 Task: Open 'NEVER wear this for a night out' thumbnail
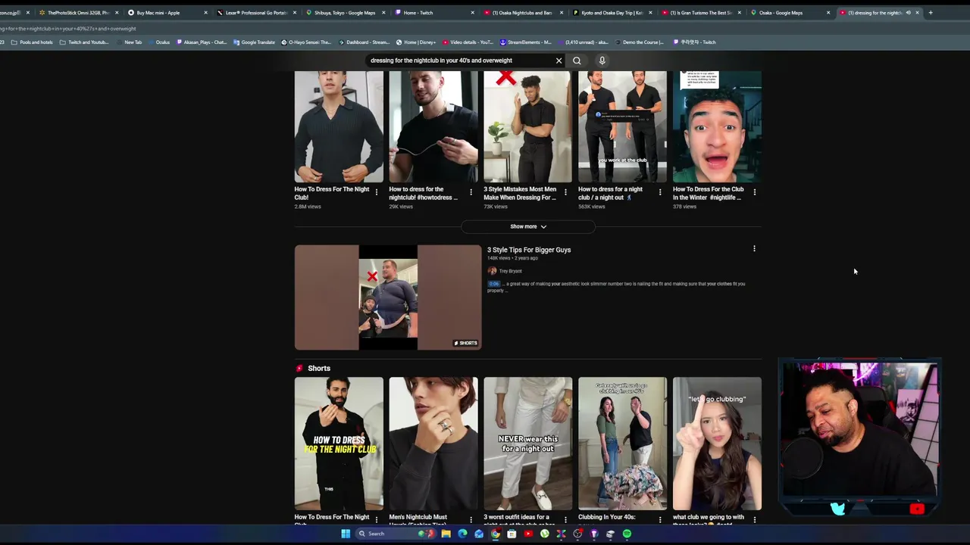(x=528, y=444)
